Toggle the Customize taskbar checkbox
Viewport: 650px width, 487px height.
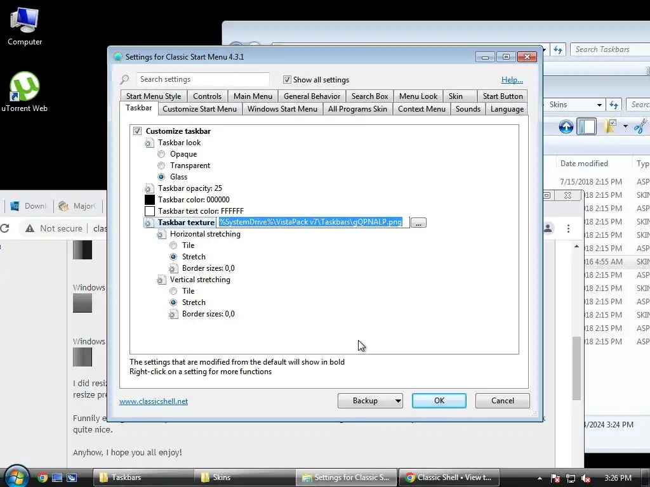pos(137,131)
